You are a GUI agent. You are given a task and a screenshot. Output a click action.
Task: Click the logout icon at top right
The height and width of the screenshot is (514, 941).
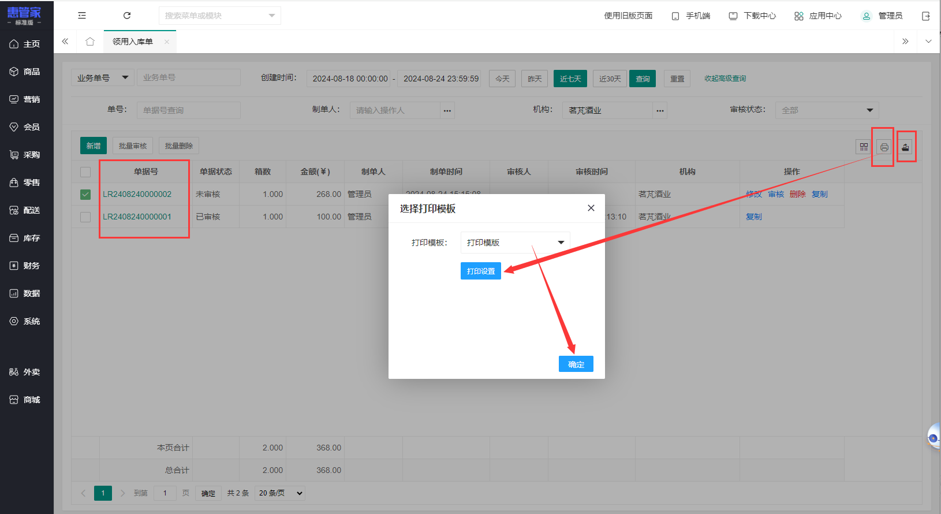(925, 16)
